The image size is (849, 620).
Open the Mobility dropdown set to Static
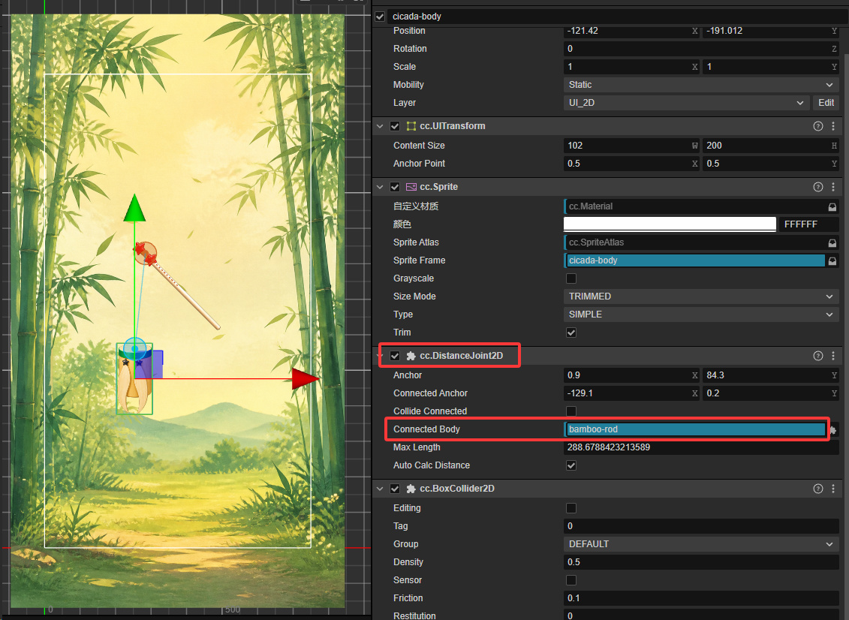[701, 85]
